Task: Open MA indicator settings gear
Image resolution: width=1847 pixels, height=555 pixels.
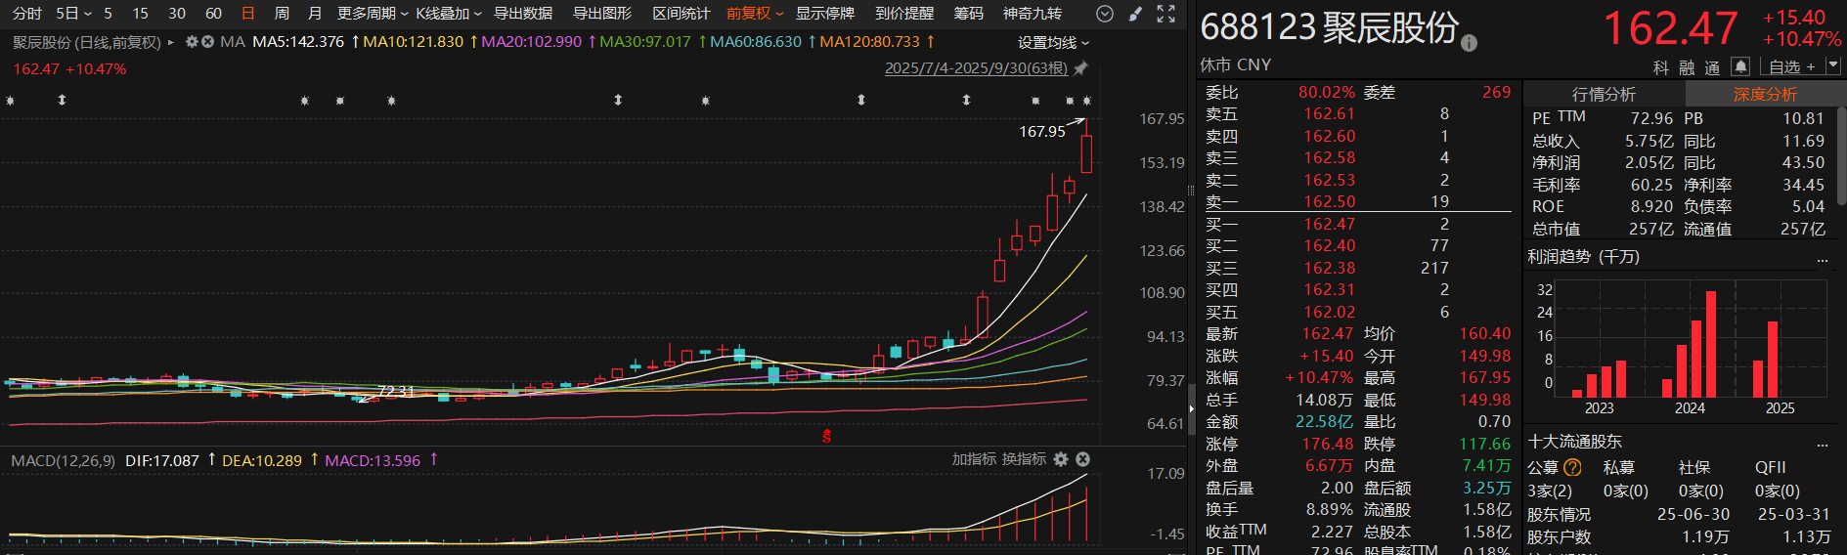Action: tap(192, 42)
